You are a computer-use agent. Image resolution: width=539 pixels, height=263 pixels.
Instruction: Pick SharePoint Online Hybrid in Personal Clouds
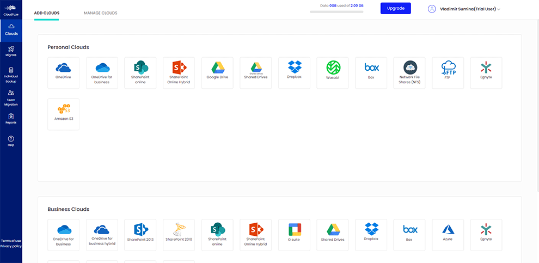[179, 73]
